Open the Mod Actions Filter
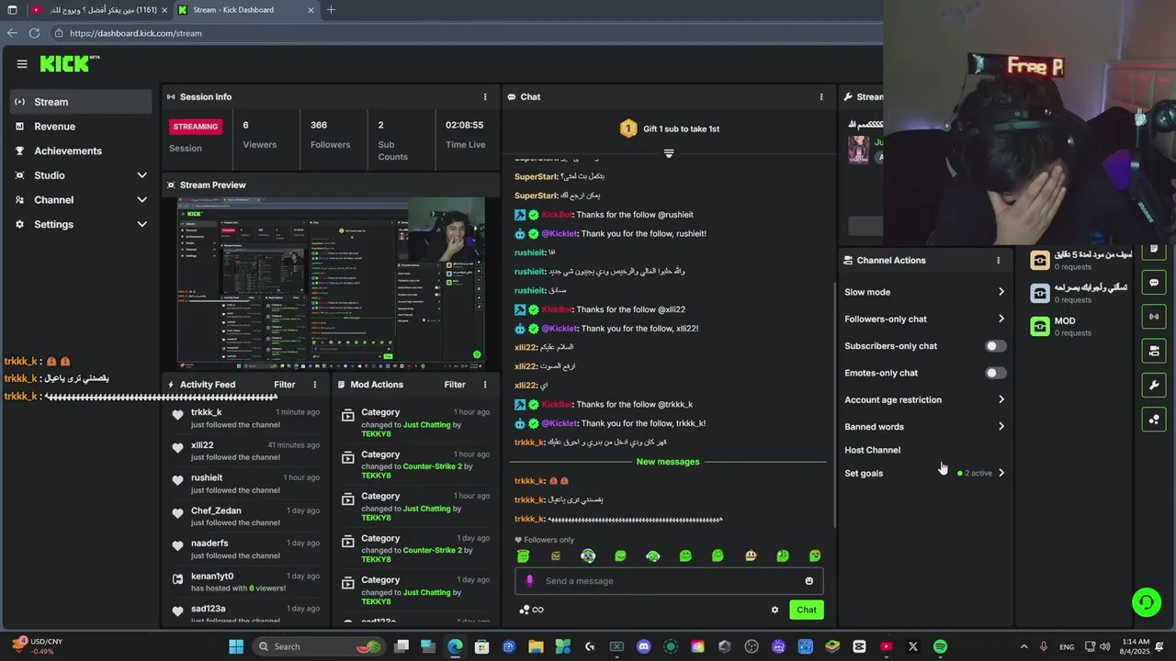 coord(455,385)
